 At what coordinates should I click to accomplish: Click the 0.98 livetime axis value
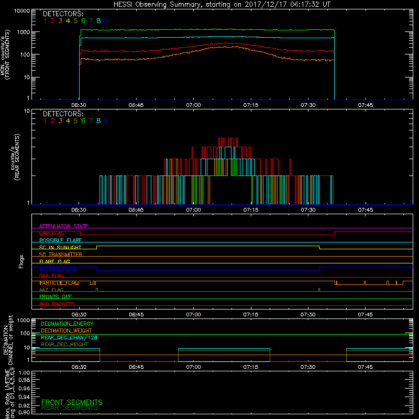point(24,380)
